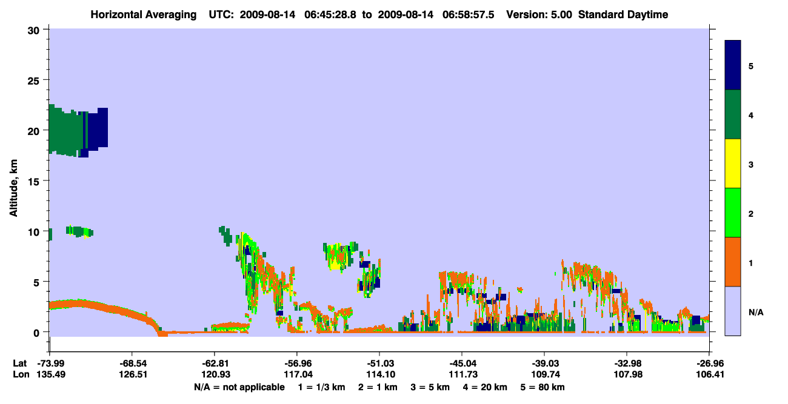Click the dark blue block near 20 km altitude
Image resolution: width=788 pixels, height=404 pixels.
pyautogui.click(x=98, y=129)
